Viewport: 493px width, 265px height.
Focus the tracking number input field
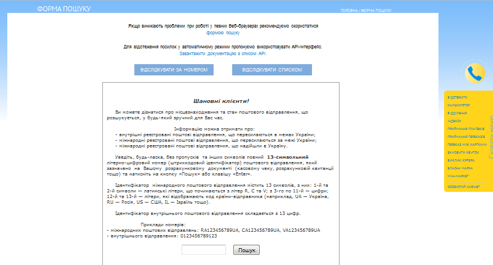click(x=203, y=250)
